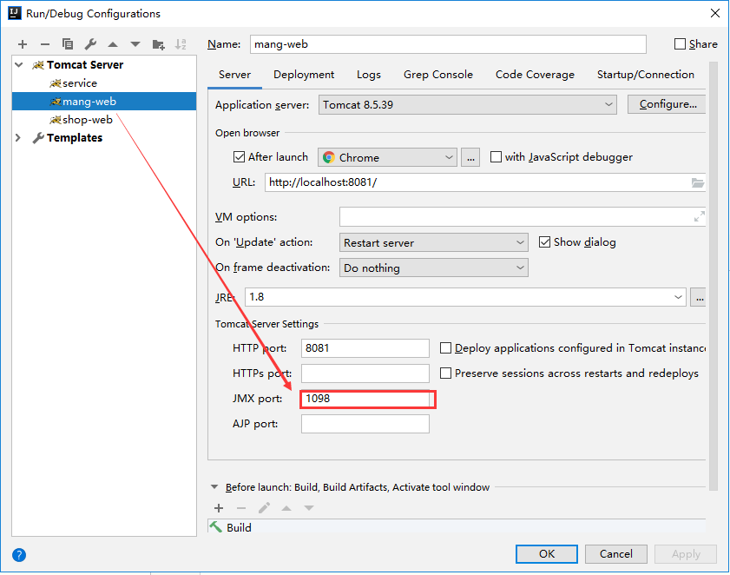730x575 pixels.
Task: Open the Chrome browser dropdown
Action: point(387,157)
